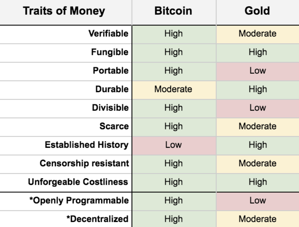Screen dimensions: 299x227
Task: Click Gold's Low cell for Portable
Action: [258, 71]
